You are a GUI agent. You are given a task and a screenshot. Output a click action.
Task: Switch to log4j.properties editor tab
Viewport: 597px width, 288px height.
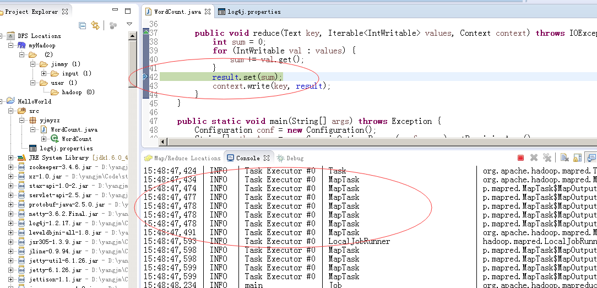(249, 12)
